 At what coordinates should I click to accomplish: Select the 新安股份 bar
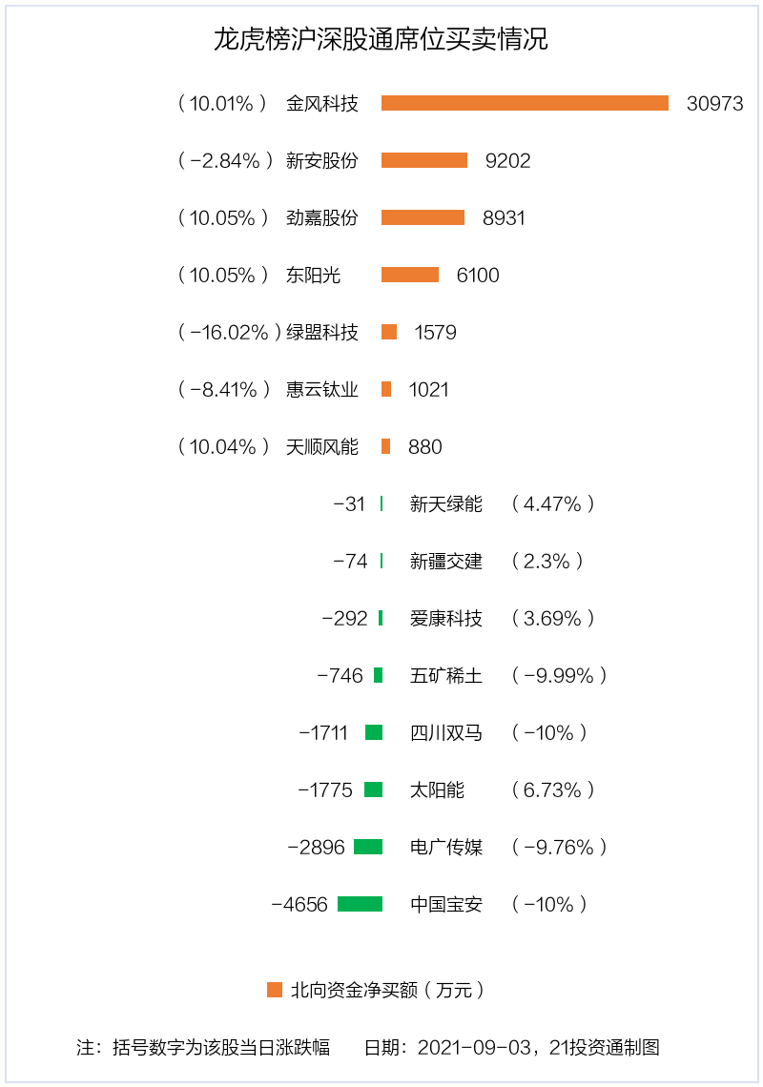pos(424,160)
